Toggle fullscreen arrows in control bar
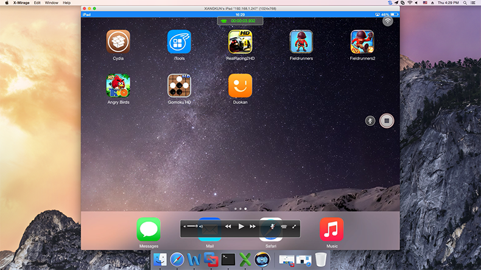This screenshot has height=270, width=481. pos(294,226)
